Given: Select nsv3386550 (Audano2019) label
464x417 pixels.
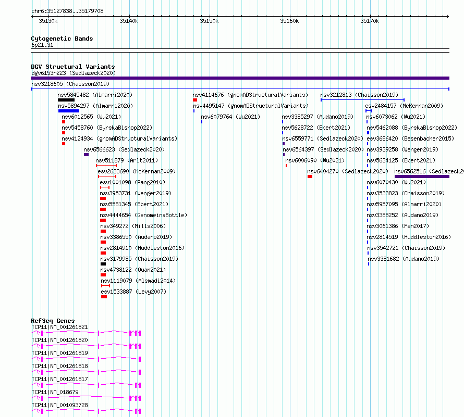Looking at the screenshot, I should pyautogui.click(x=136, y=237).
